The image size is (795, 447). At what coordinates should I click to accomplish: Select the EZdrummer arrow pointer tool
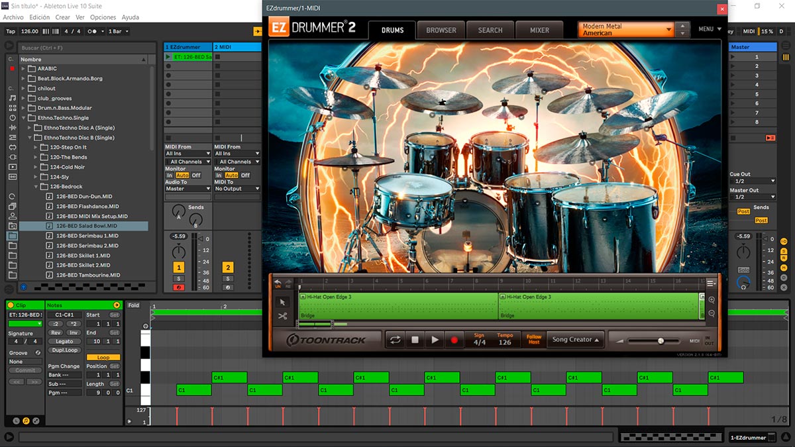[x=283, y=301]
